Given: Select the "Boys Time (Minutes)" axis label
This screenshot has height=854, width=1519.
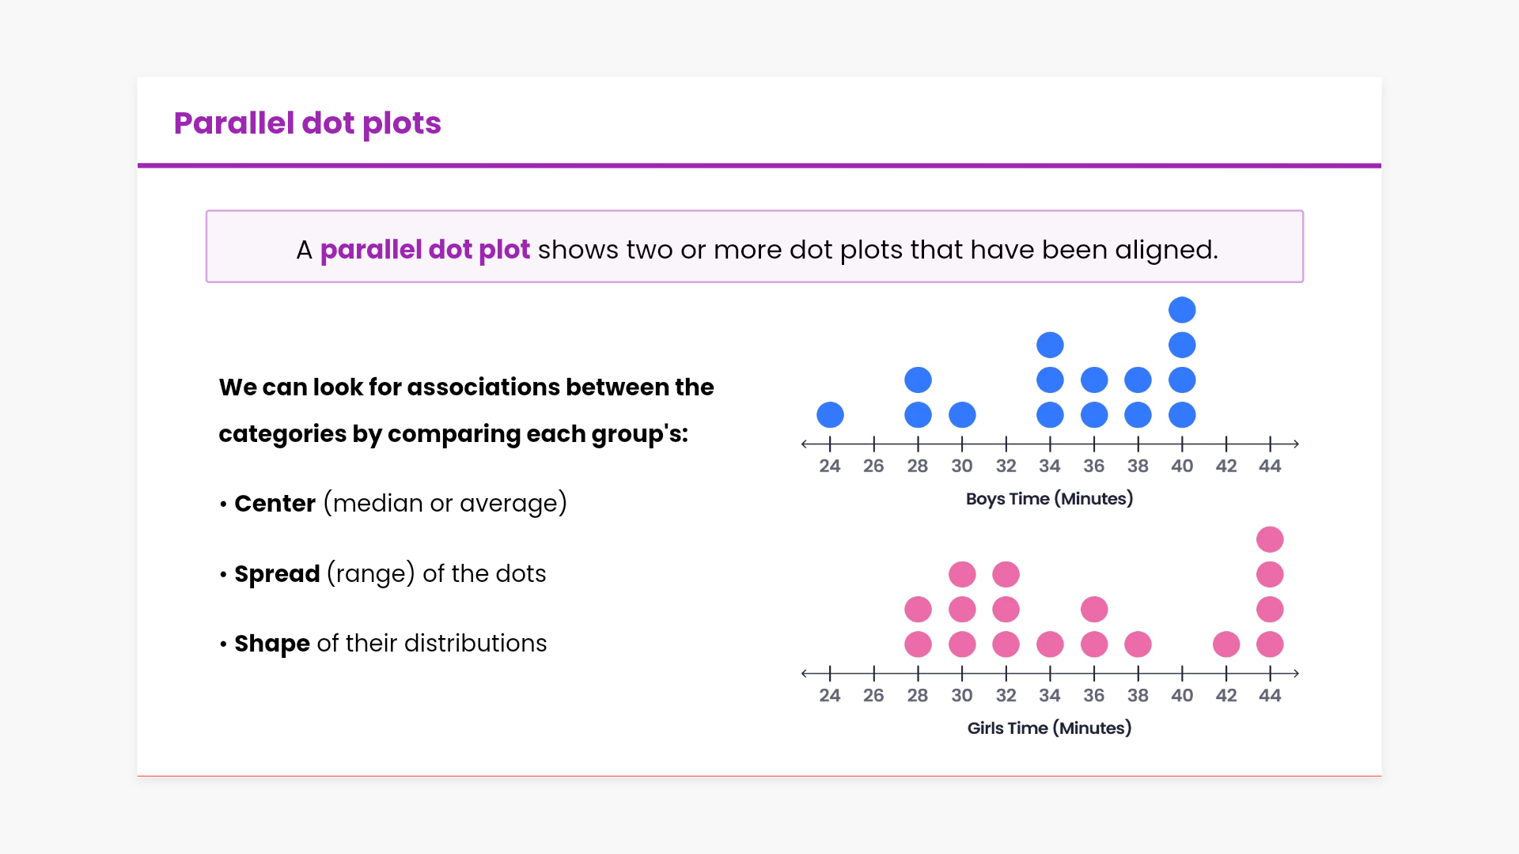Looking at the screenshot, I should pyautogui.click(x=1049, y=499).
